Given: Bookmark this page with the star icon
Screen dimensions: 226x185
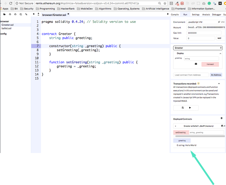Looking at the screenshot, I should 165,3.
